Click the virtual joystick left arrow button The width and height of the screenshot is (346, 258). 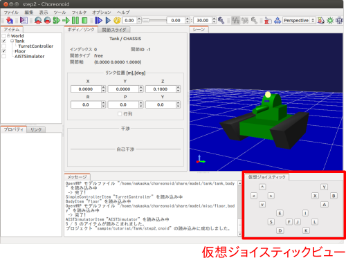point(254,196)
